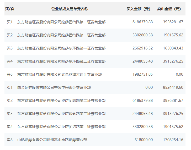
Task: Click the 卖3 row's 拉萨东环路第二证券营业部 name
Action: [61, 114]
